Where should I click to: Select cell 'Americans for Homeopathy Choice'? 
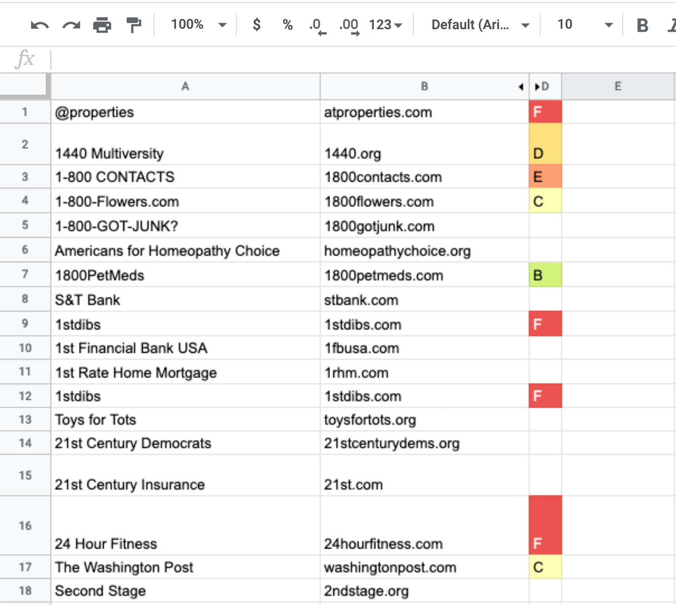click(186, 250)
